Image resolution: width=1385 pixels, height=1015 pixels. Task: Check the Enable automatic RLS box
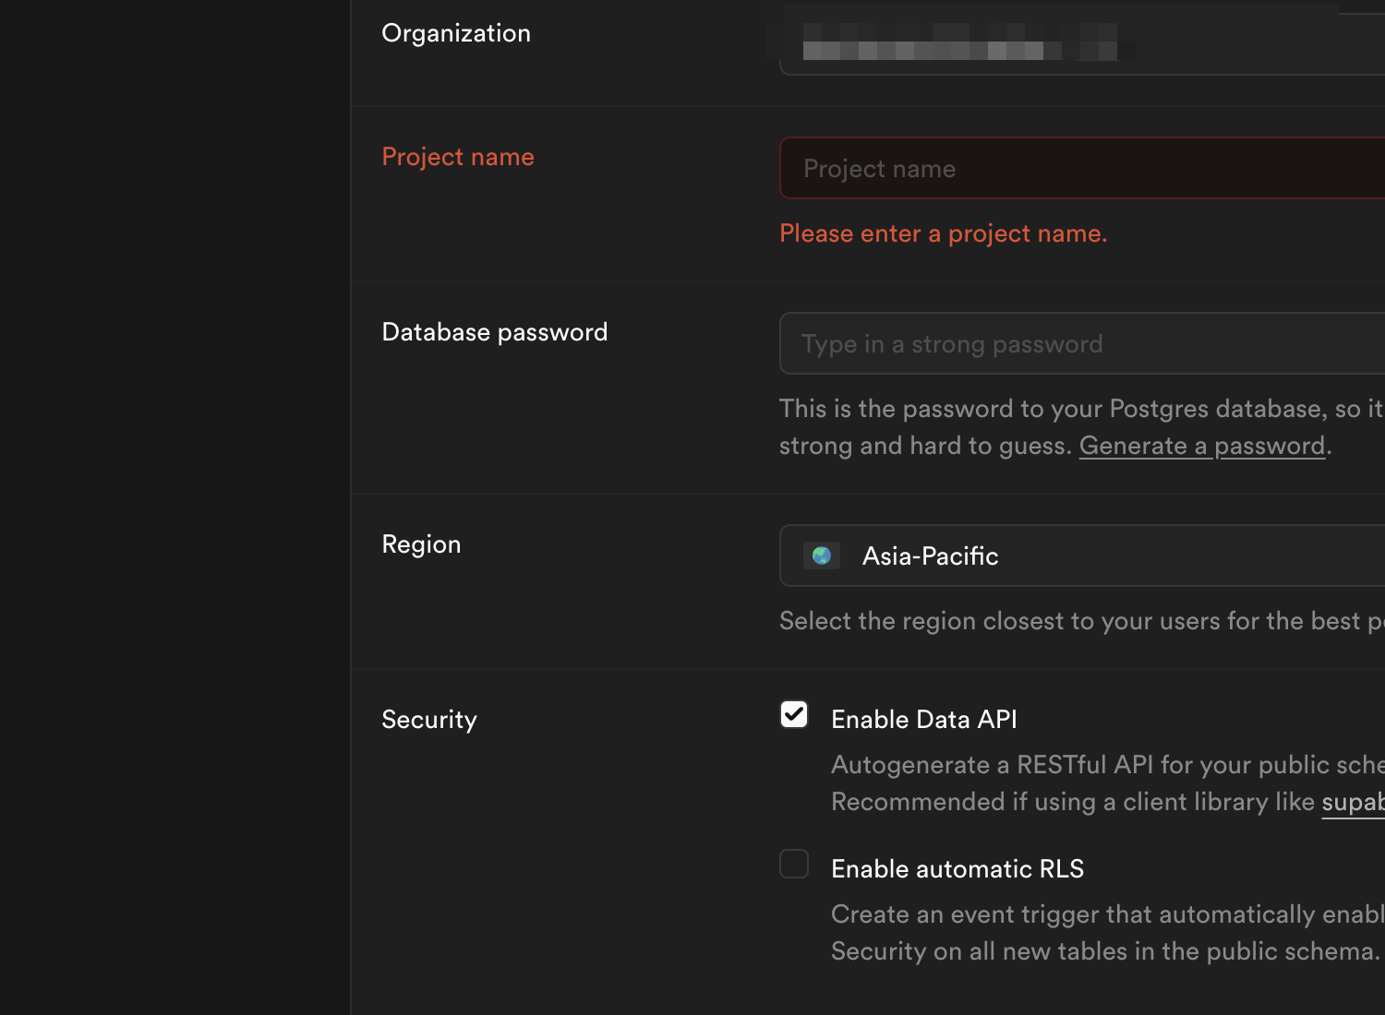[x=794, y=864]
